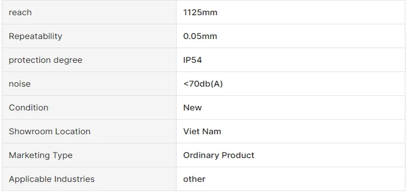
Task: Select the 1125mm reach value
Action: 200,12
